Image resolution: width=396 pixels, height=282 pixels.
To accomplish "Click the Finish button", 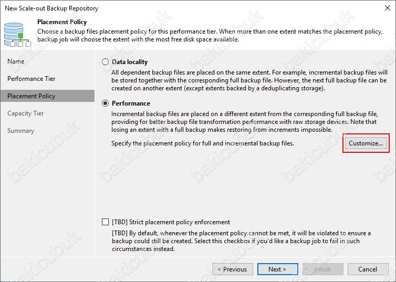I will pyautogui.click(x=323, y=269).
